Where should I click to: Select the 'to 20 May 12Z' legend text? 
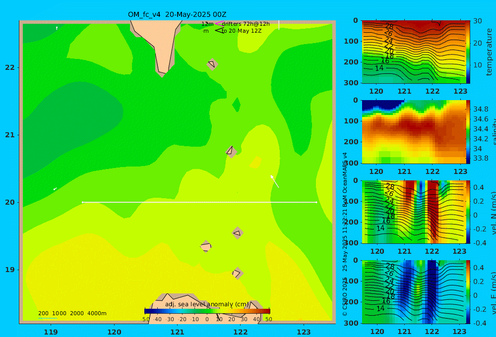[242, 31]
